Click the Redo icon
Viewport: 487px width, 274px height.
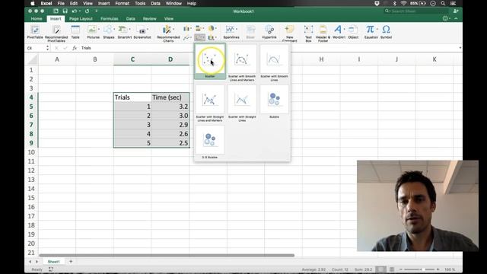coord(87,11)
